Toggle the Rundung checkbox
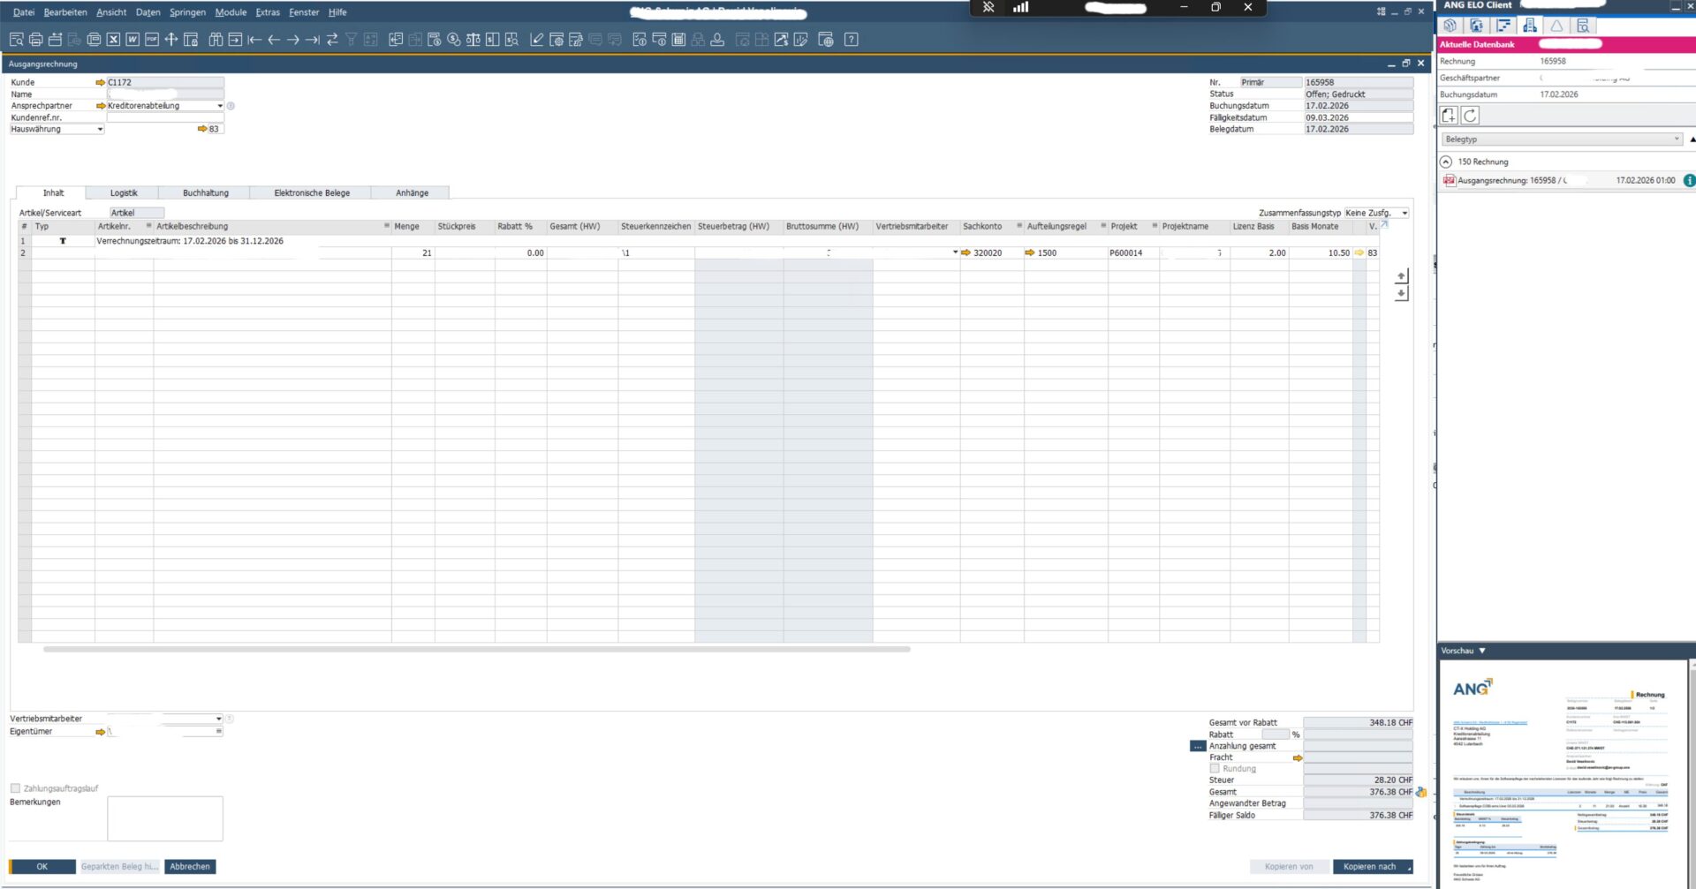1696x889 pixels. (x=1215, y=769)
